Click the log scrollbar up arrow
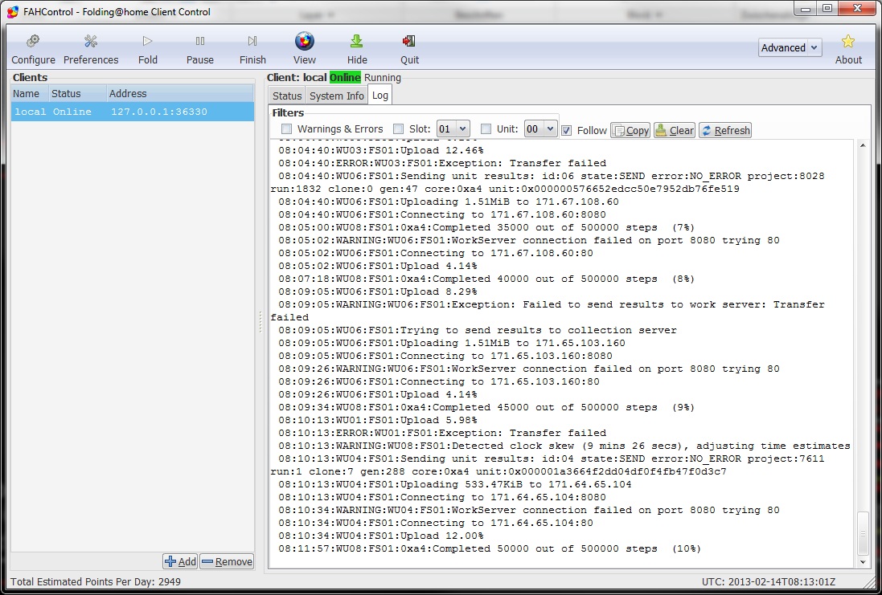The image size is (882, 595). (x=863, y=145)
